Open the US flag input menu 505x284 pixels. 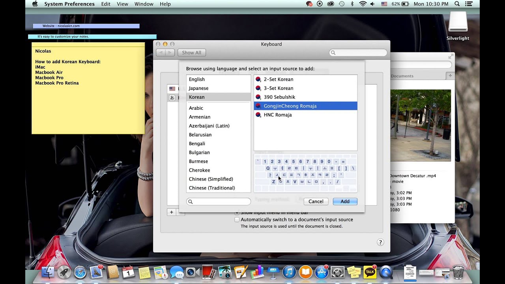tap(384, 4)
